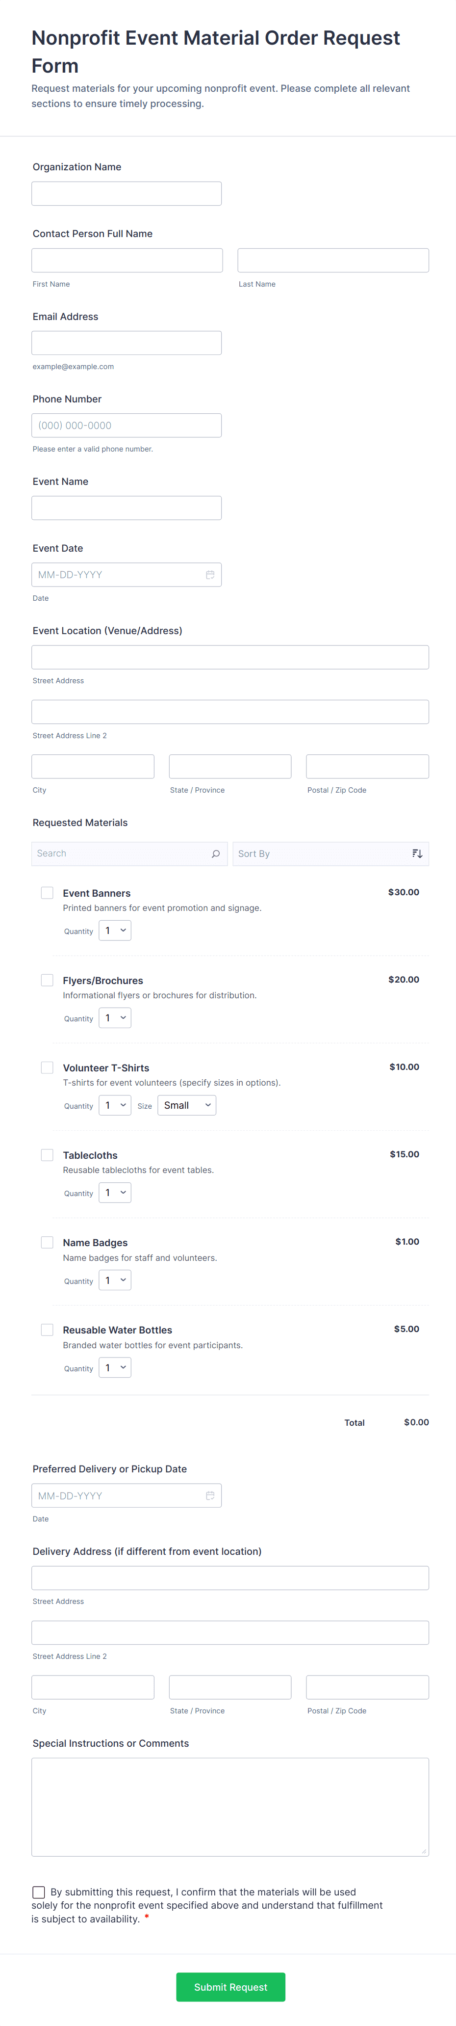The height and width of the screenshot is (2026, 456).
Task: Check the Reusable Water Bottles item
Action: (x=47, y=1329)
